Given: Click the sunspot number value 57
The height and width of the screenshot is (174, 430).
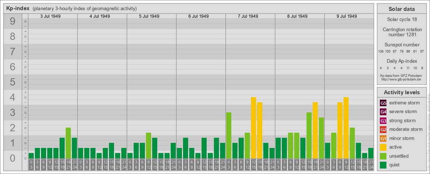Looking at the screenshot, I should point(422,51).
